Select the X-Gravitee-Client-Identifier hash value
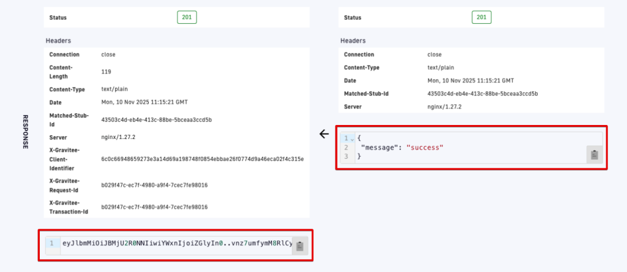 pyautogui.click(x=203, y=159)
